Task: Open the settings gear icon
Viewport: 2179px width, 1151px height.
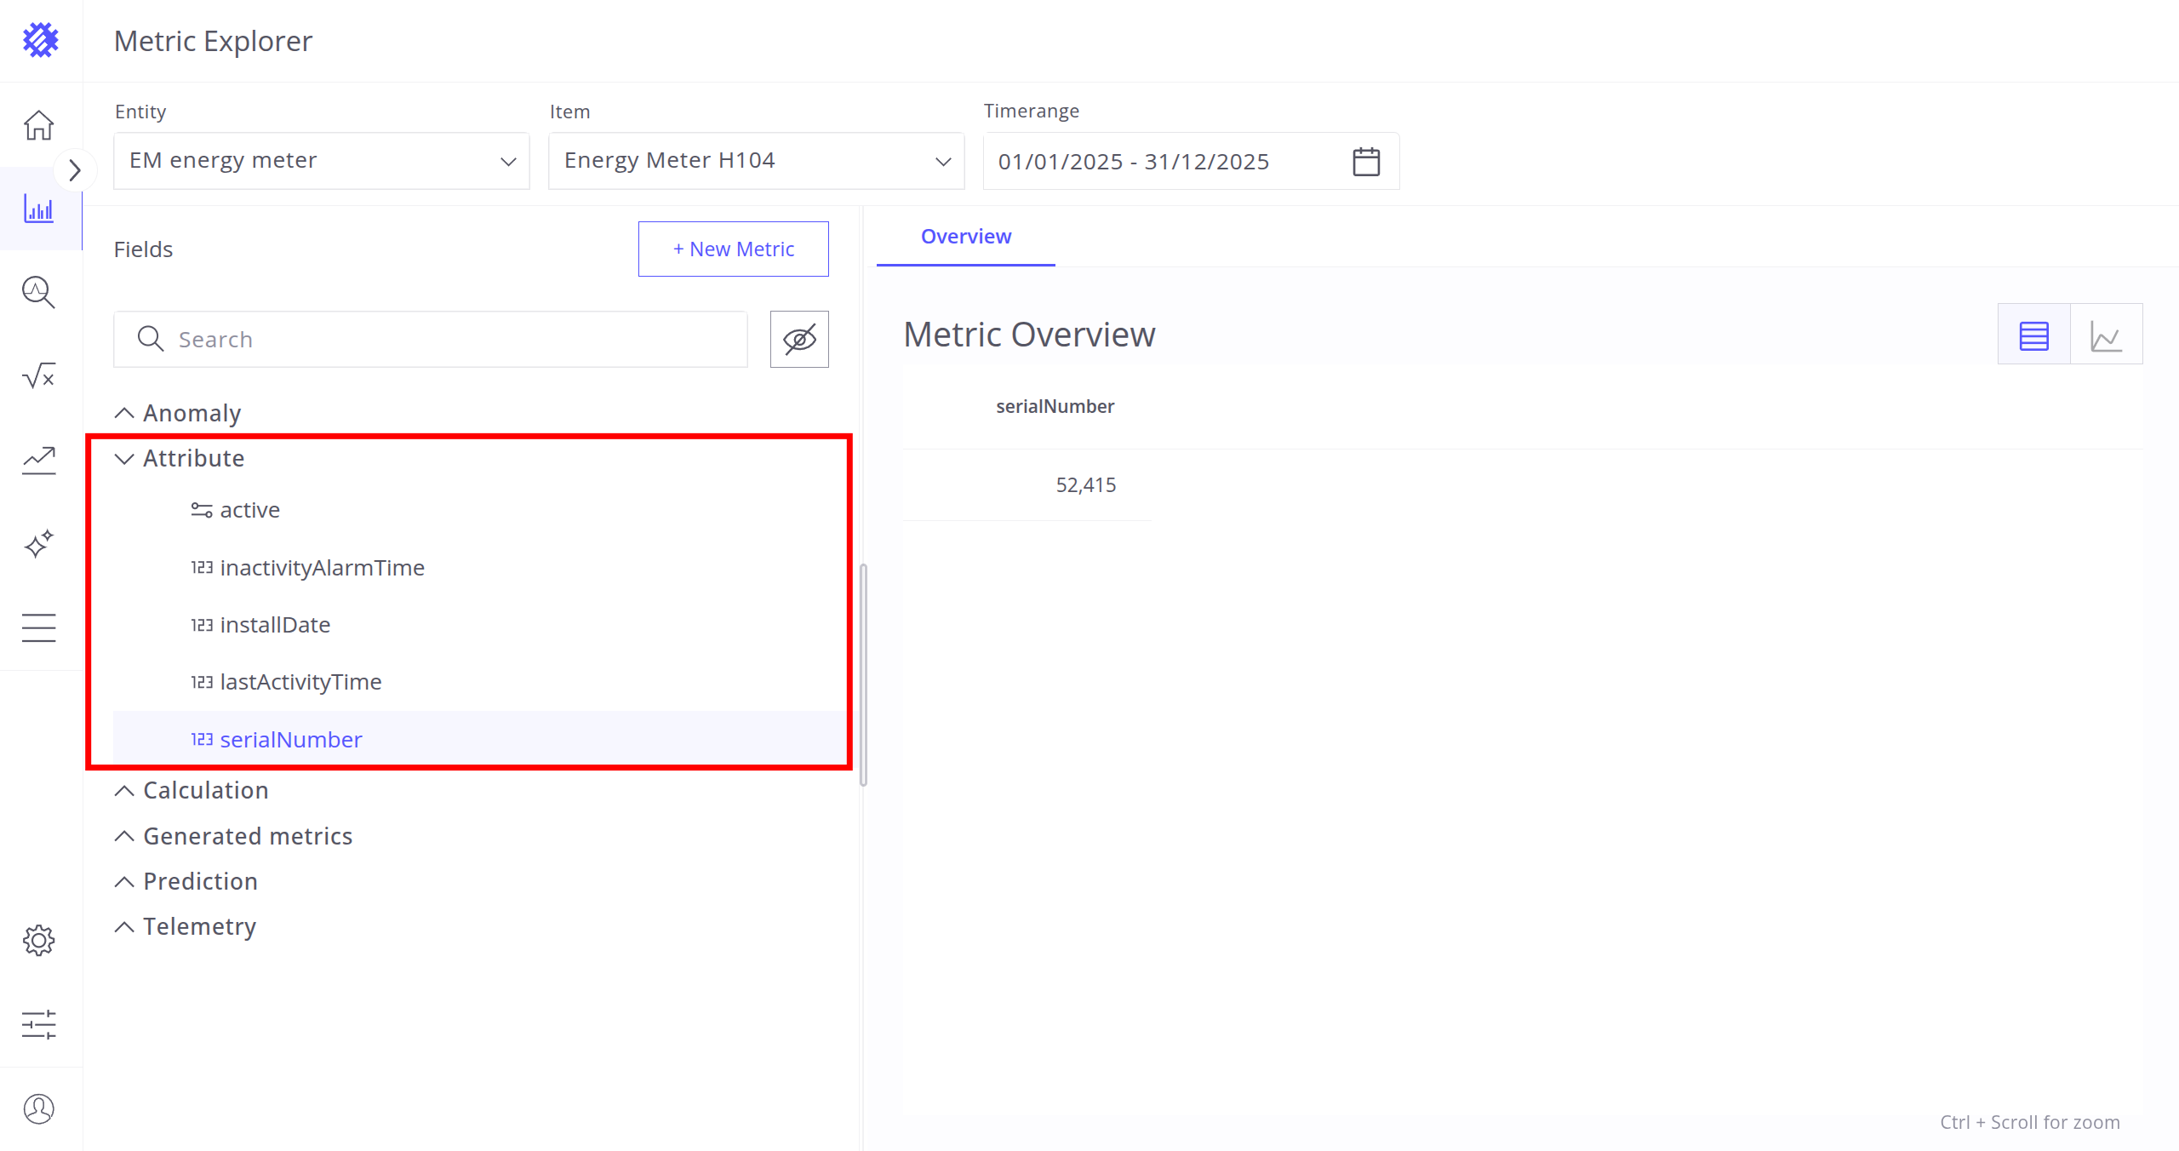Action: point(39,941)
